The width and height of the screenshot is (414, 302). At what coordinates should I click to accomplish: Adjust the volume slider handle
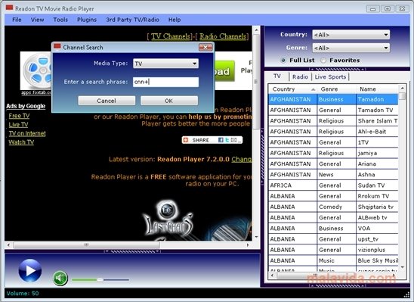tap(100, 279)
